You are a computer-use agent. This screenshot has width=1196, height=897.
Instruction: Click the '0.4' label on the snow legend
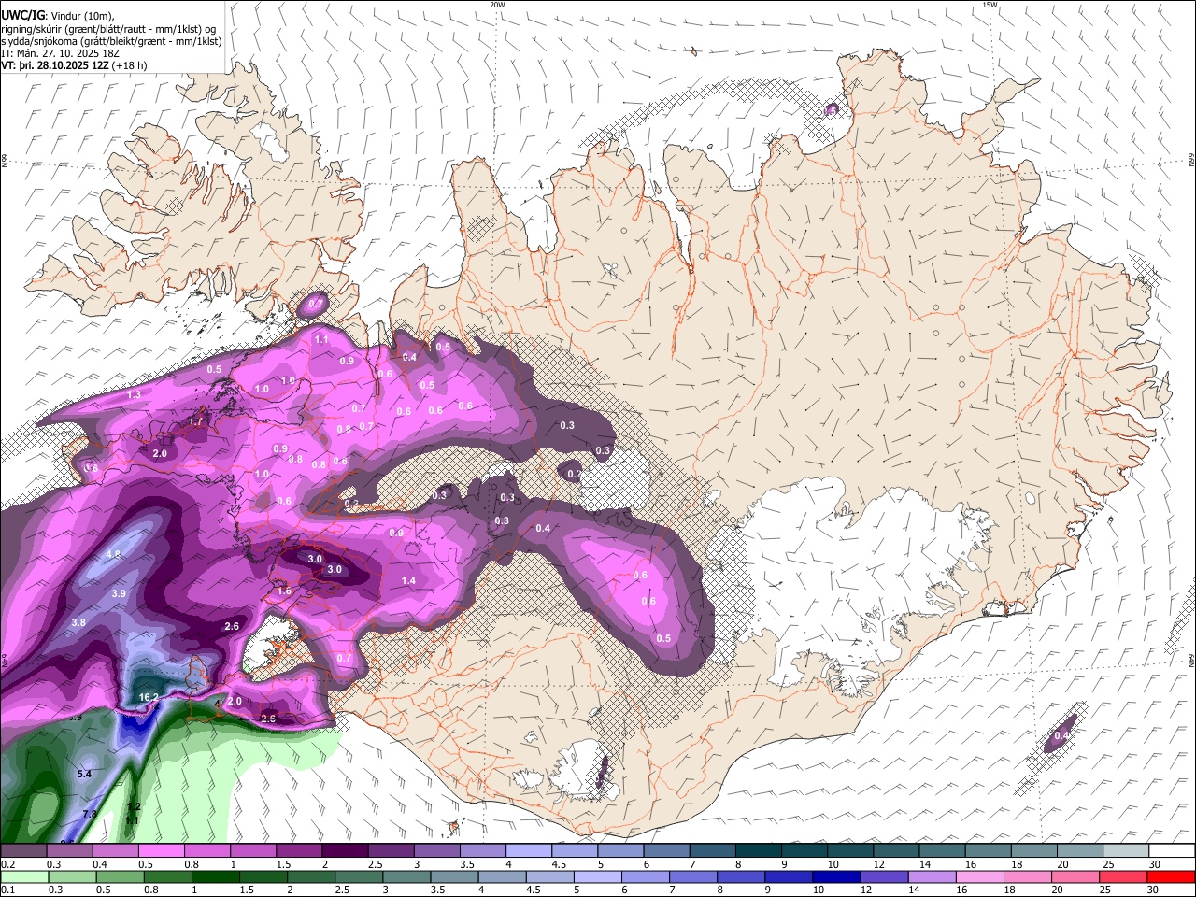pos(99,864)
